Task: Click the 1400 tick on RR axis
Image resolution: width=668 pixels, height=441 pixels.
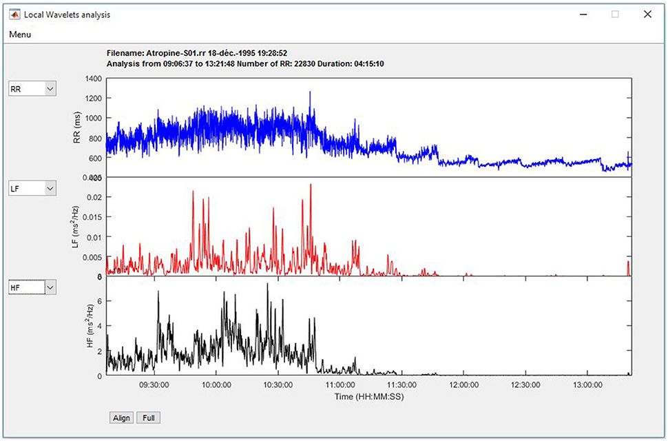Action: [93, 79]
